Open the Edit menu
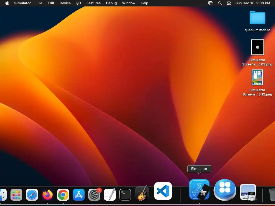Screen dimensions: 275x206 pos(51,3)
